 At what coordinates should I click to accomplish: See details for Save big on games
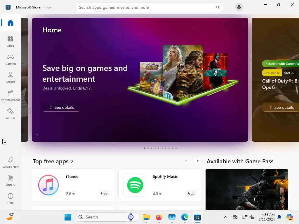(61, 107)
